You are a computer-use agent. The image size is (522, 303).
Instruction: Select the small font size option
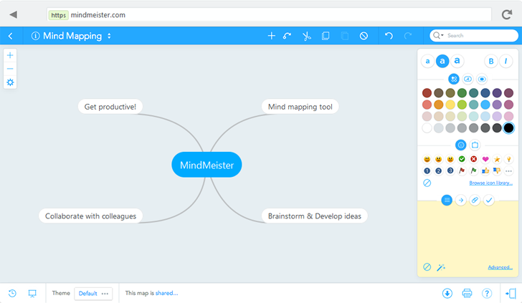(427, 61)
